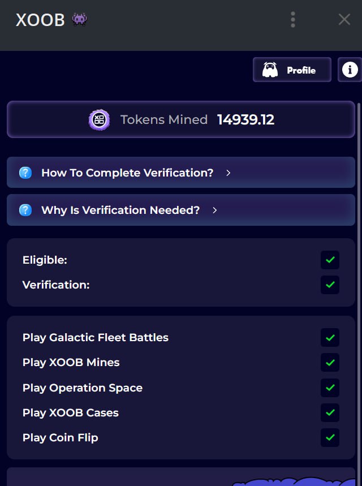Image resolution: width=362 pixels, height=486 pixels.
Task: Expand the Why Is Verification Needed chevron
Action: click(x=215, y=210)
